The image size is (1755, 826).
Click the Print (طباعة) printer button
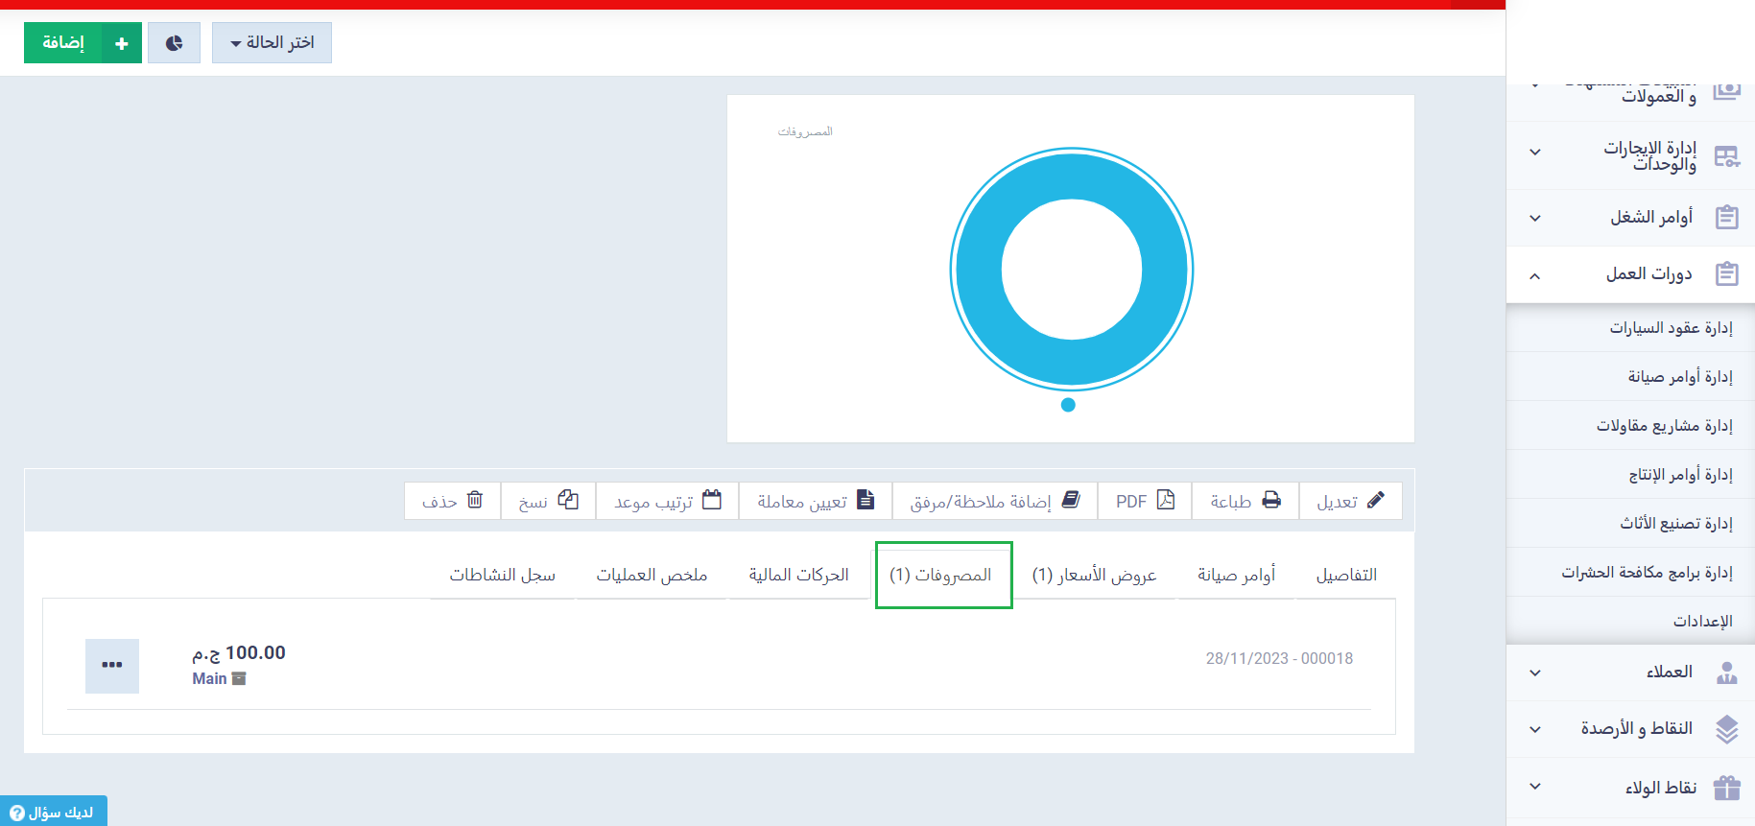[1245, 501]
